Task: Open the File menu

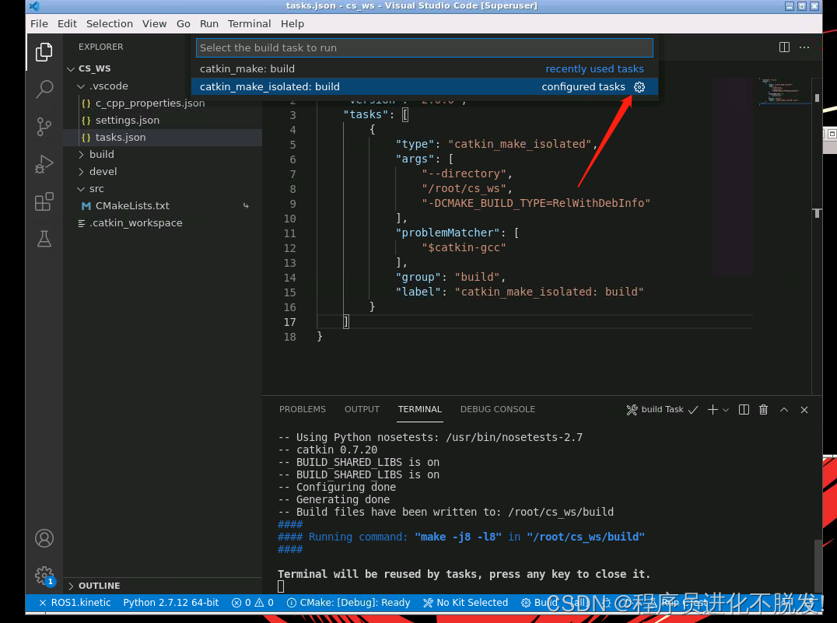Action: click(x=39, y=23)
